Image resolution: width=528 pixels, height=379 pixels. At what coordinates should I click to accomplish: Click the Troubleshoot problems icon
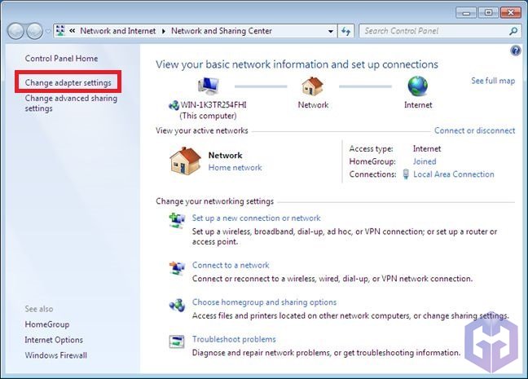pyautogui.click(x=177, y=342)
